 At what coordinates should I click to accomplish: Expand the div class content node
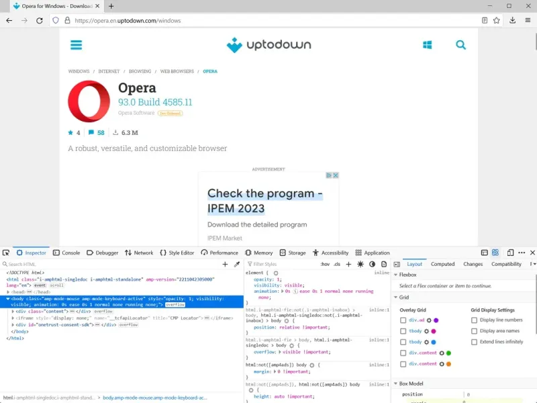13,312
